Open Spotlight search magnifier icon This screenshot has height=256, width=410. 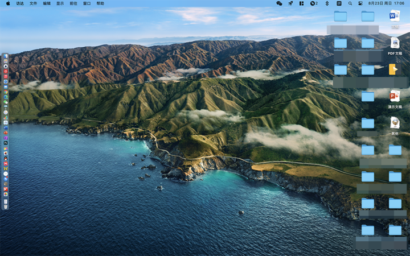click(x=350, y=3)
